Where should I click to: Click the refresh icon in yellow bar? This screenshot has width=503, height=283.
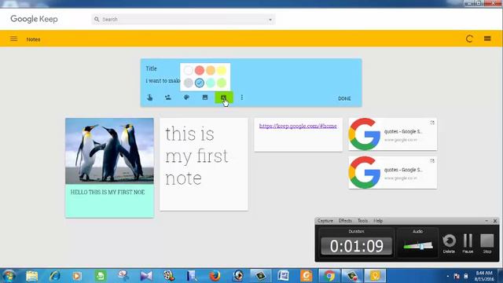(469, 39)
